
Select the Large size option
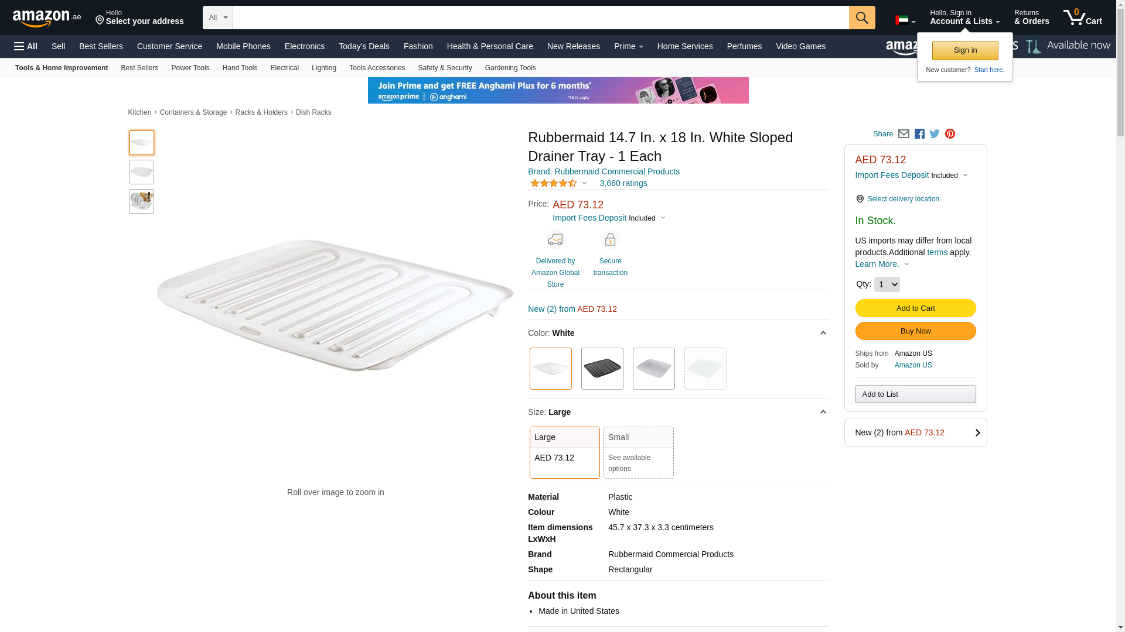(x=564, y=452)
